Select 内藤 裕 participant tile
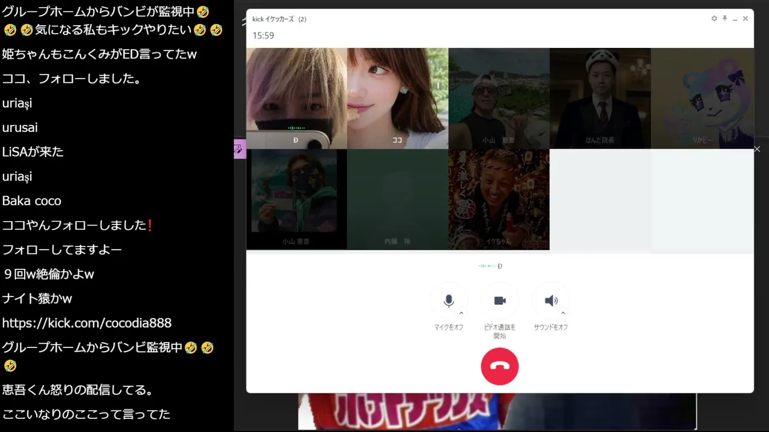 coord(398,199)
